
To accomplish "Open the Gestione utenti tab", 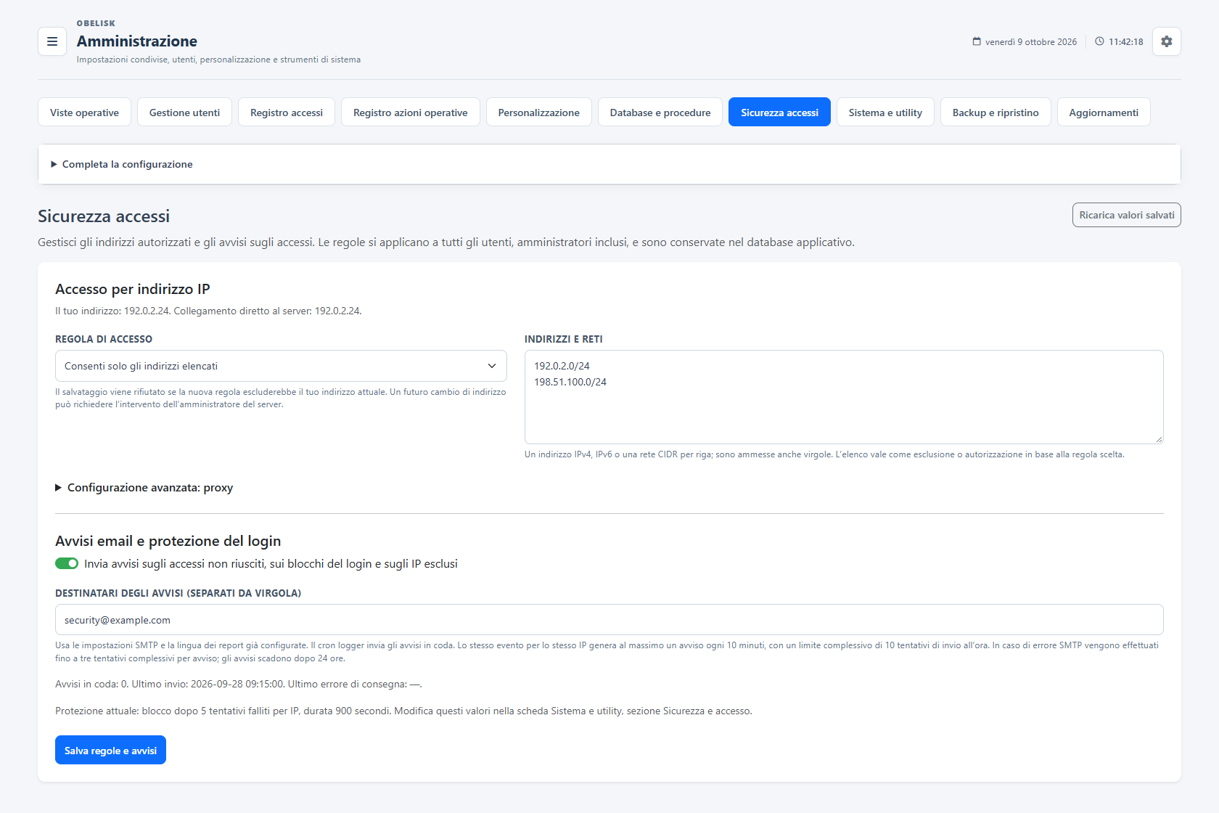I will tap(184, 113).
